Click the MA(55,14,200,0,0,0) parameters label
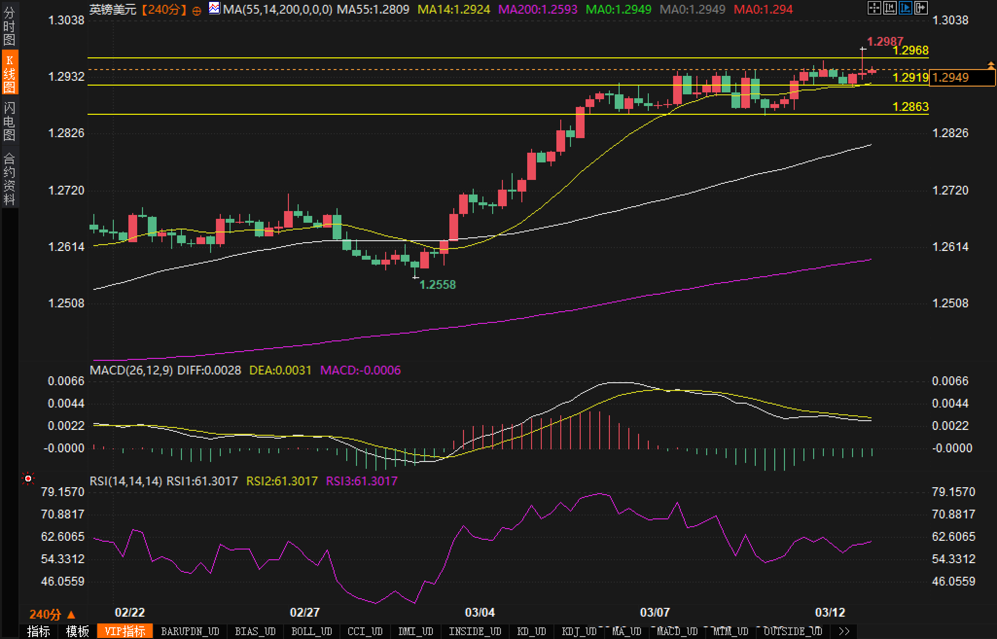The width and height of the screenshot is (997, 639). 277,9
